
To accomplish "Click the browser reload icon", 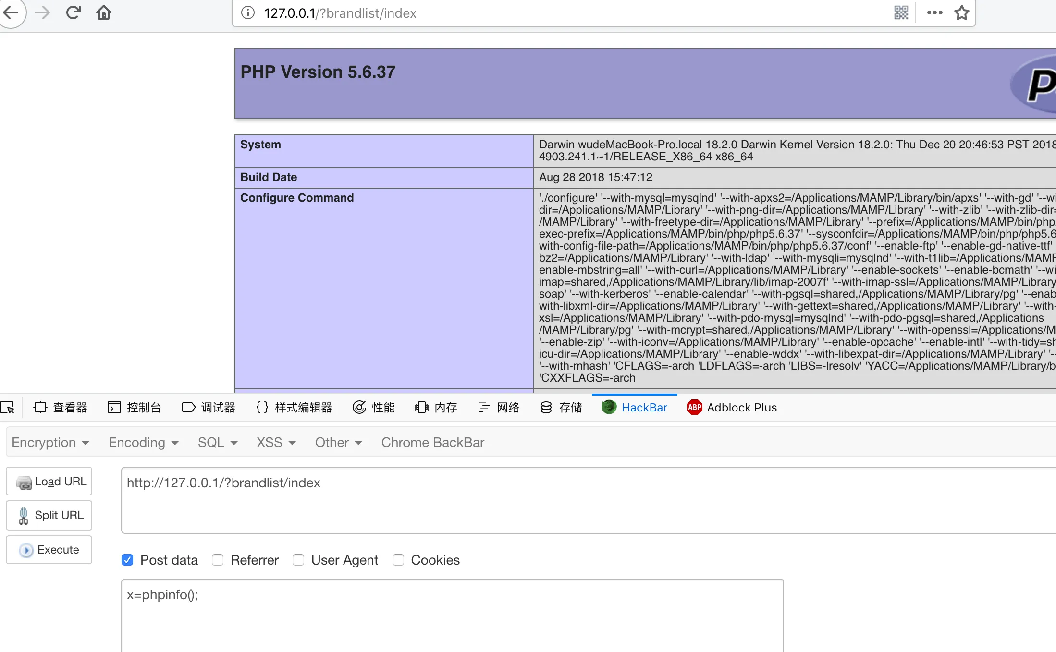I will [x=73, y=12].
